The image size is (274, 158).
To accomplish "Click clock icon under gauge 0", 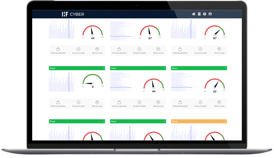I will pos(78,102).
